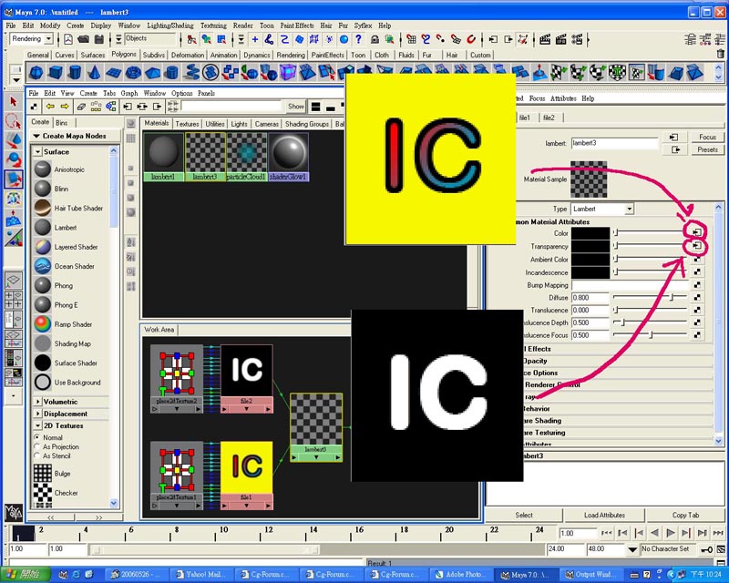Select the As Projection radio option
Viewport: 729px width, 583px height.
[x=37, y=446]
